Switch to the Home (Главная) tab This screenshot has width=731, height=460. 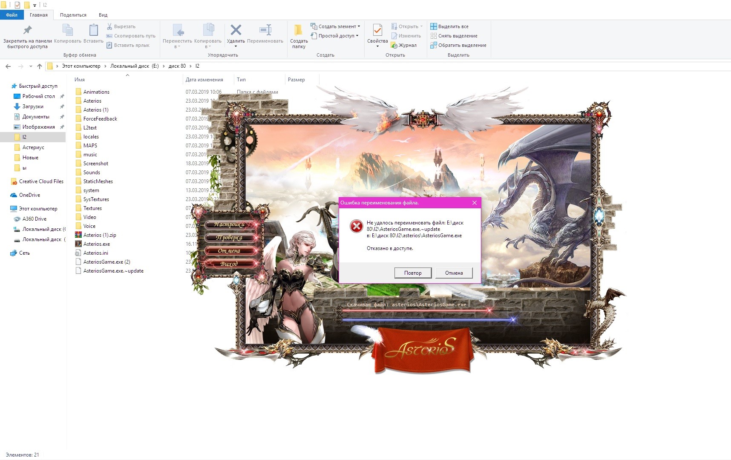39,15
